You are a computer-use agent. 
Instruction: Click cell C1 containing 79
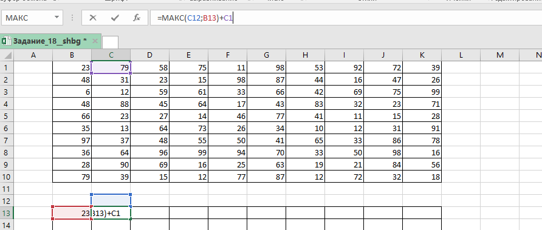111,68
